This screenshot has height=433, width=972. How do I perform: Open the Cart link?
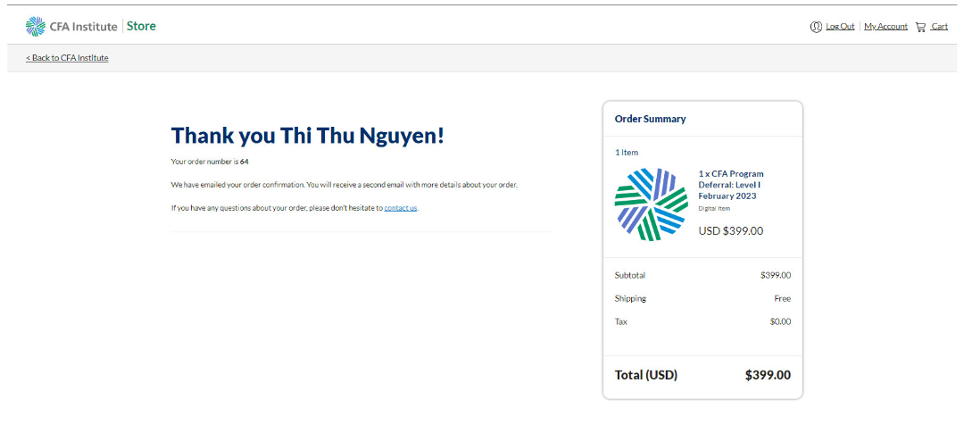coord(939,27)
